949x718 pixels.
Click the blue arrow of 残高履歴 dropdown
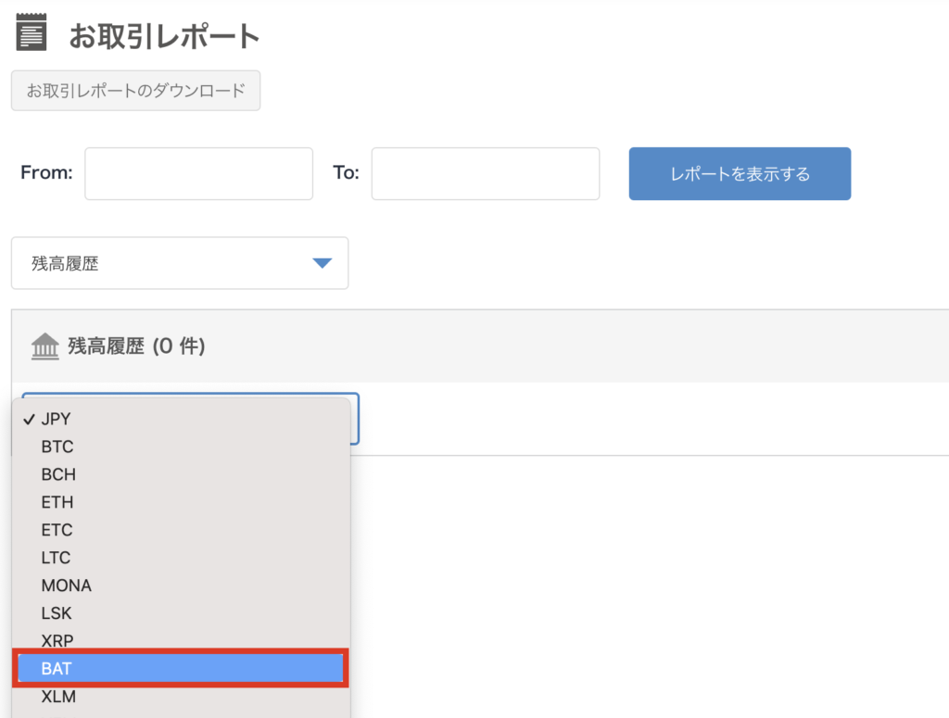click(322, 263)
